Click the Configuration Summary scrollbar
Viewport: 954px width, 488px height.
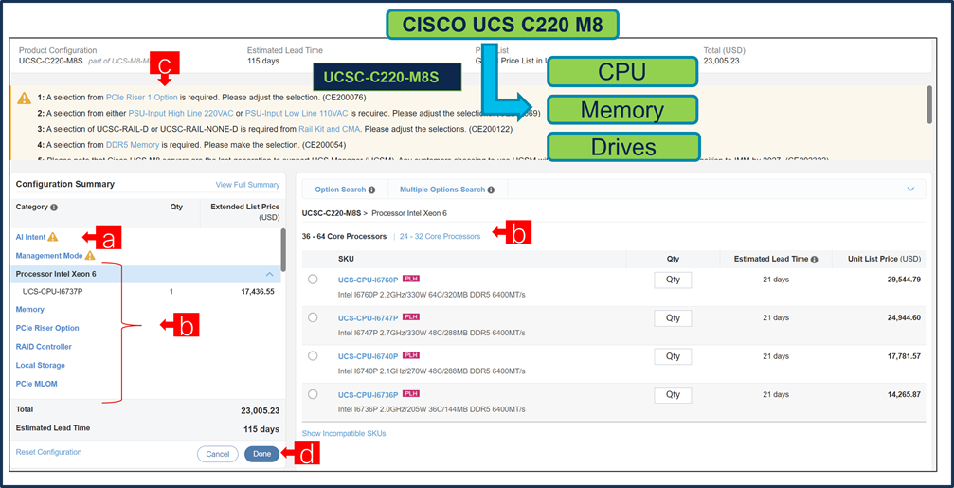point(283,250)
